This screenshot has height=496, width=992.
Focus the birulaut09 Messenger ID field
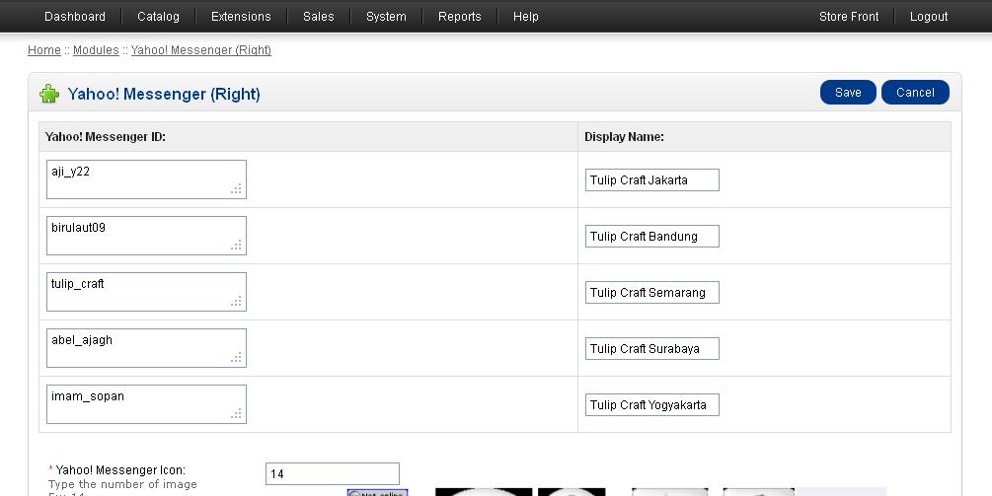pyautogui.click(x=146, y=236)
